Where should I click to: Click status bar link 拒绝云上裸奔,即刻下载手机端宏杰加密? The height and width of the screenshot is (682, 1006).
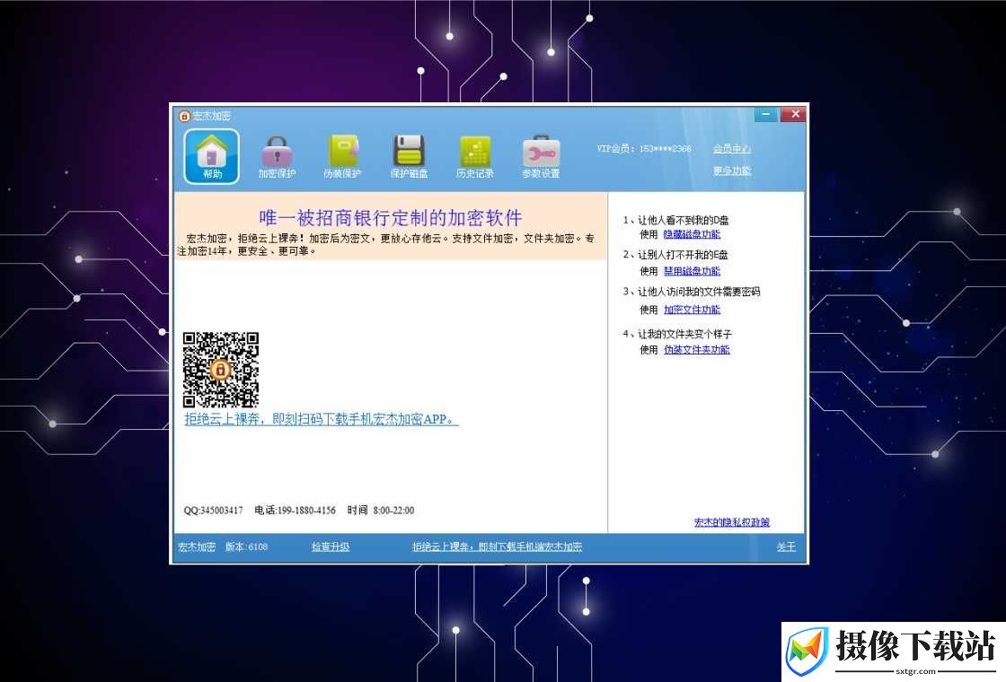coord(498,546)
